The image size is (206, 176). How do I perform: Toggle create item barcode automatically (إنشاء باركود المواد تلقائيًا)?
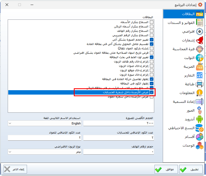tap(151, 49)
